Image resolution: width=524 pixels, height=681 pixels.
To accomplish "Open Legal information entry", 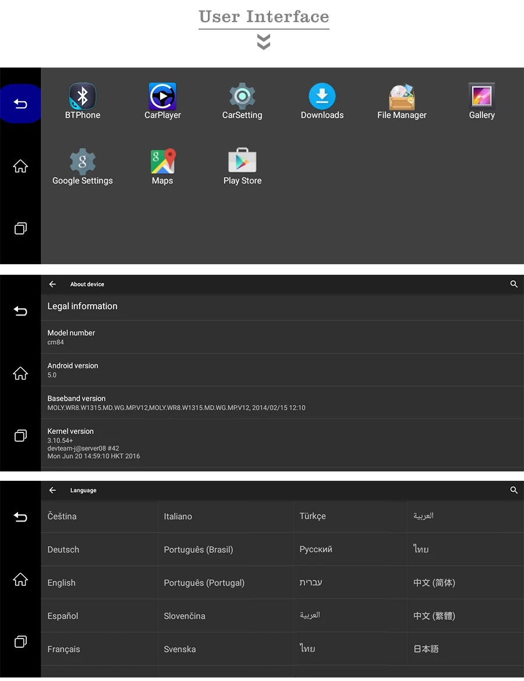I will 282,307.
